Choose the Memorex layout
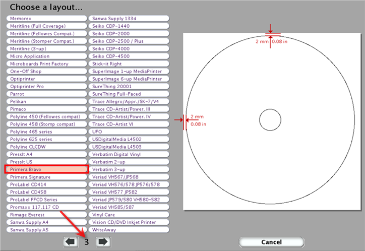This screenshot has width=365, height=251. tap(47, 18)
